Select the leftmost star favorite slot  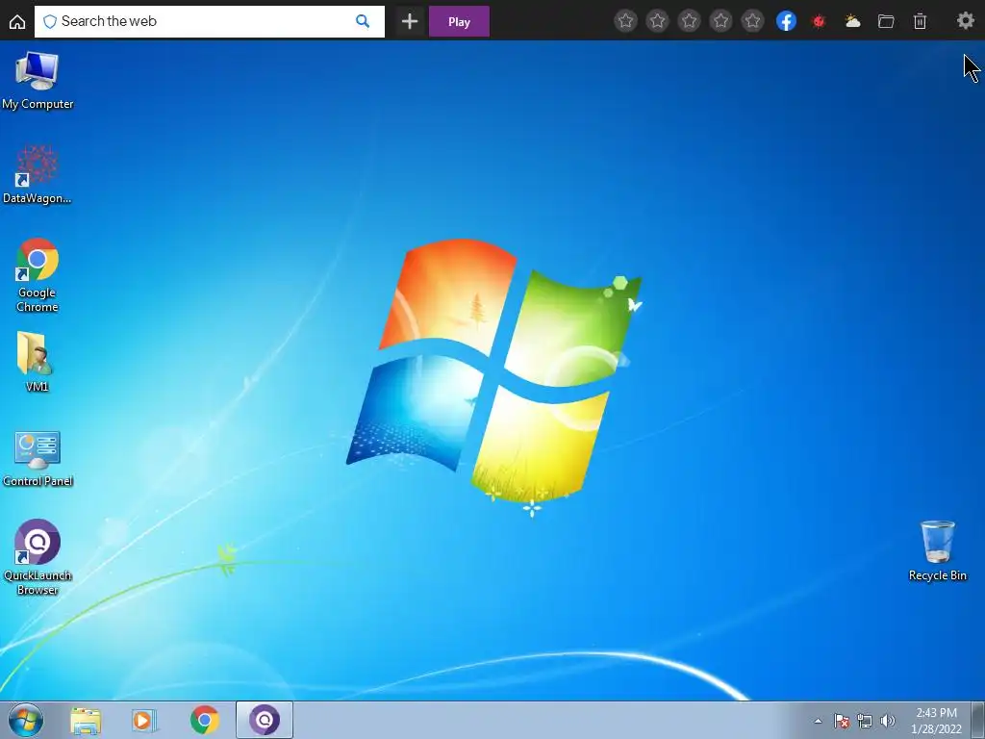[x=625, y=21]
